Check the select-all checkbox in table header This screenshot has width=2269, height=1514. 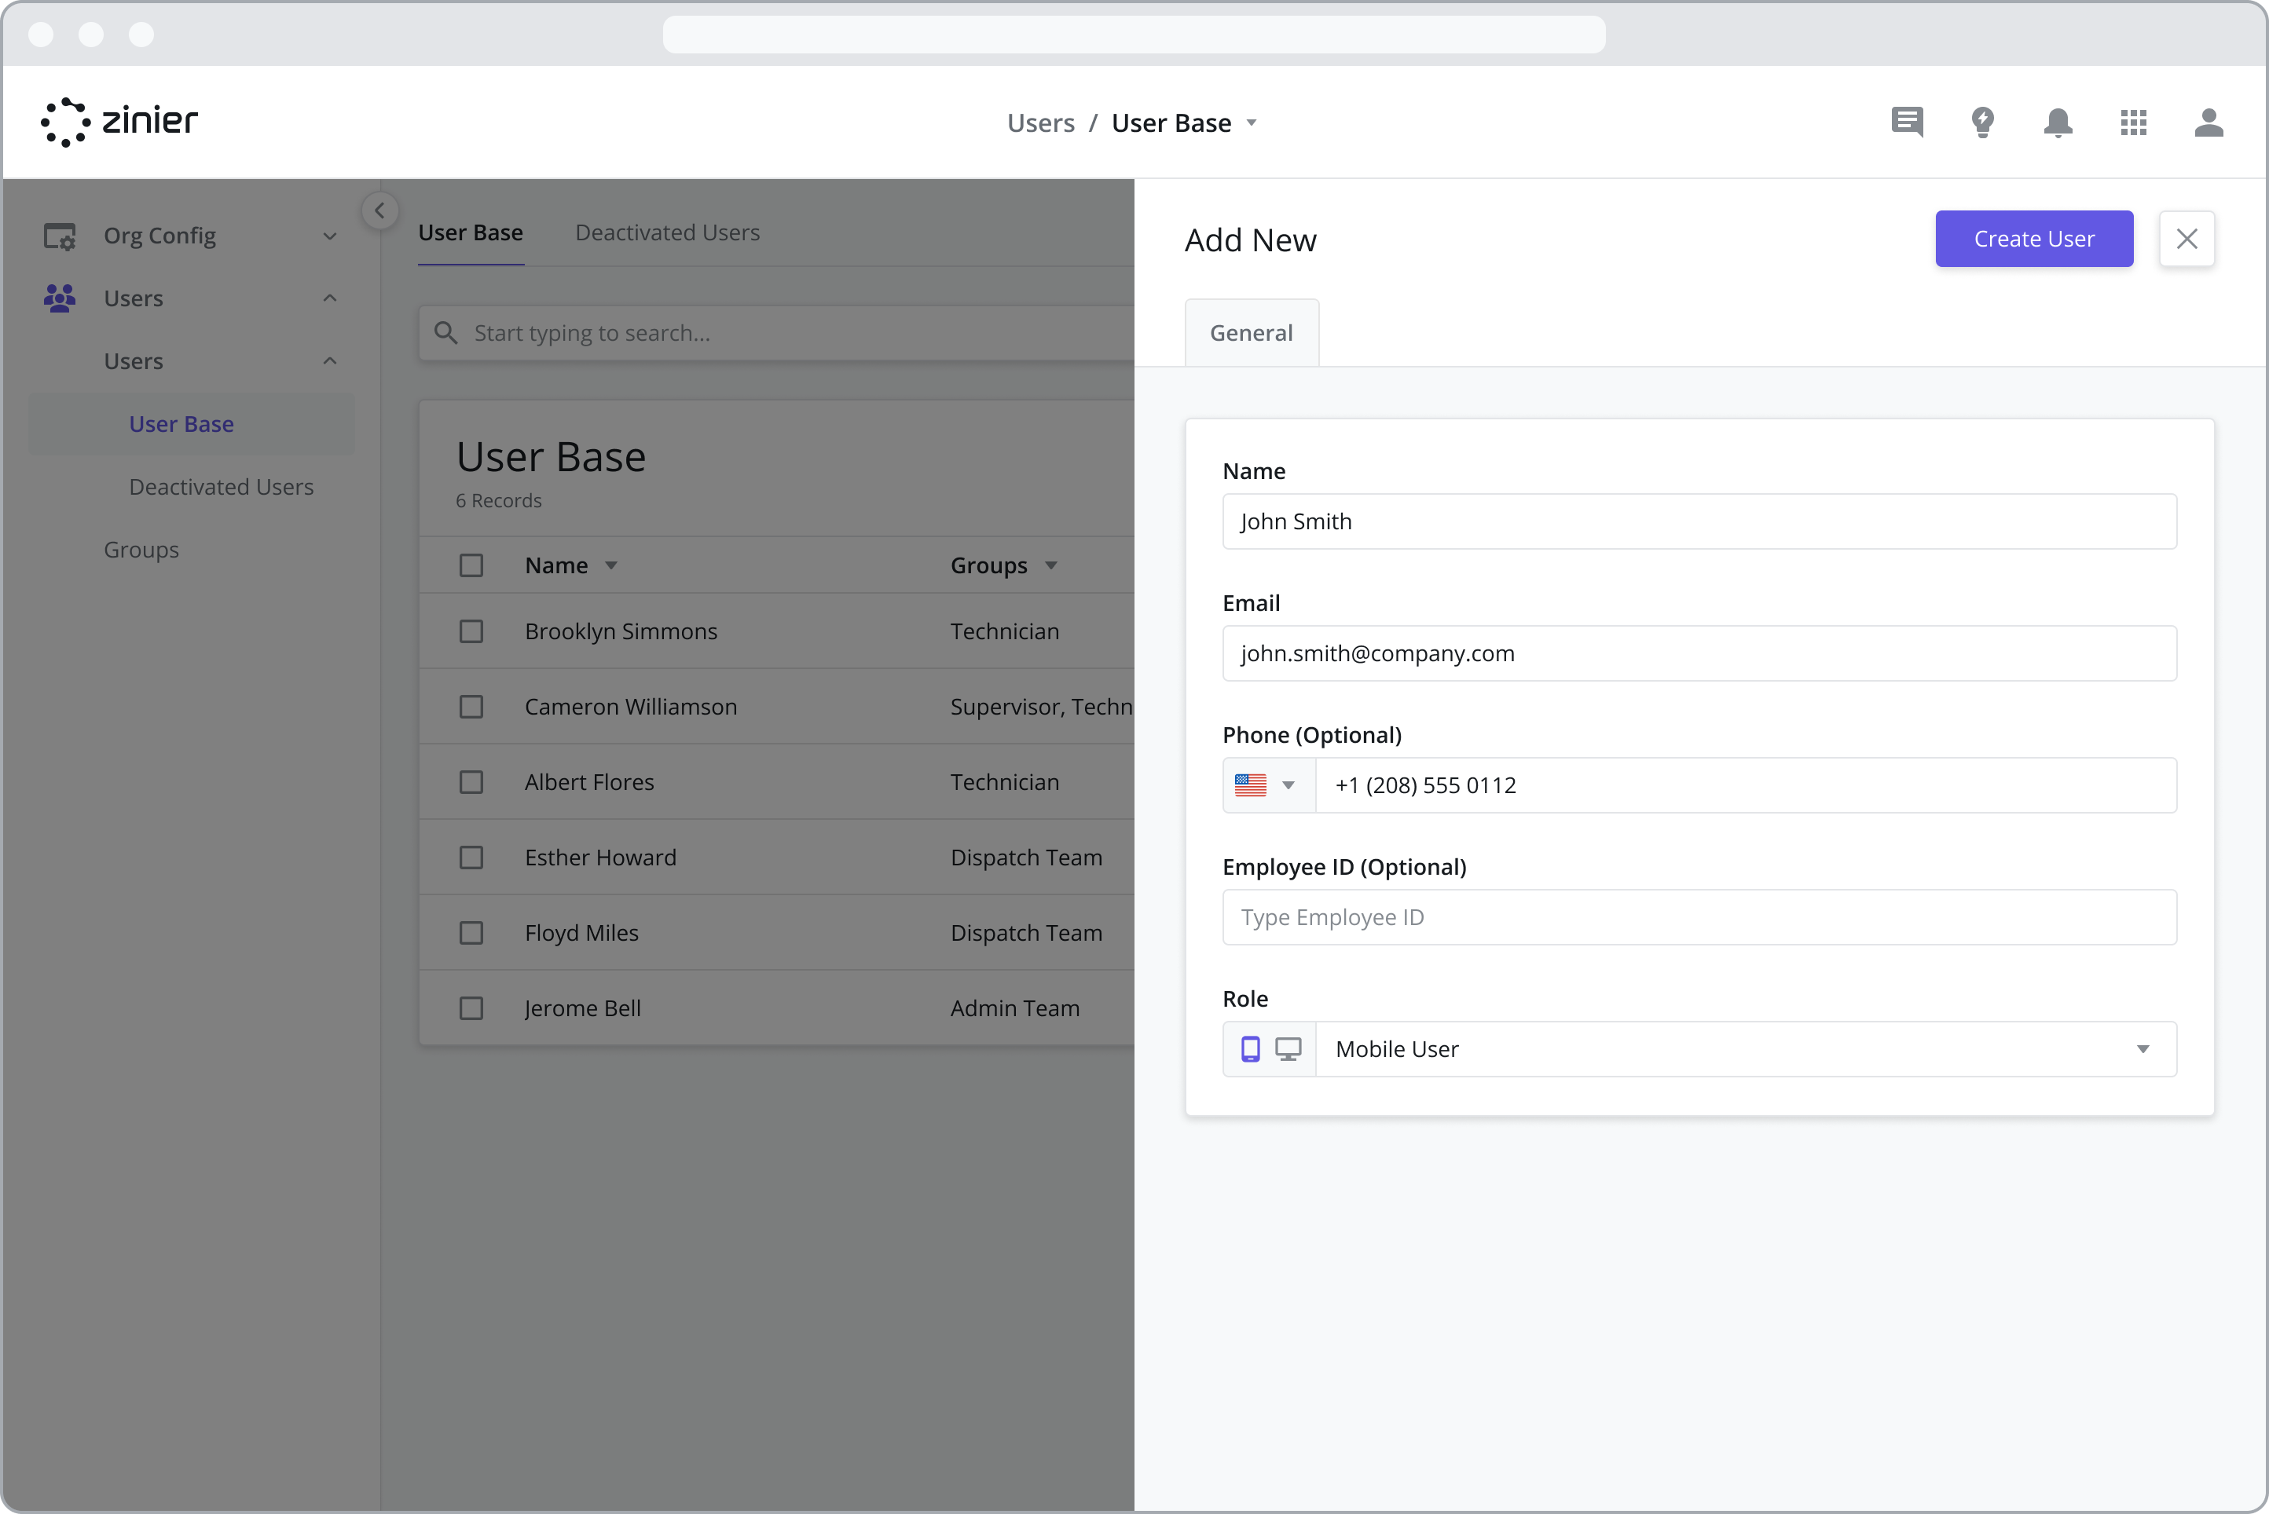pyautogui.click(x=471, y=565)
